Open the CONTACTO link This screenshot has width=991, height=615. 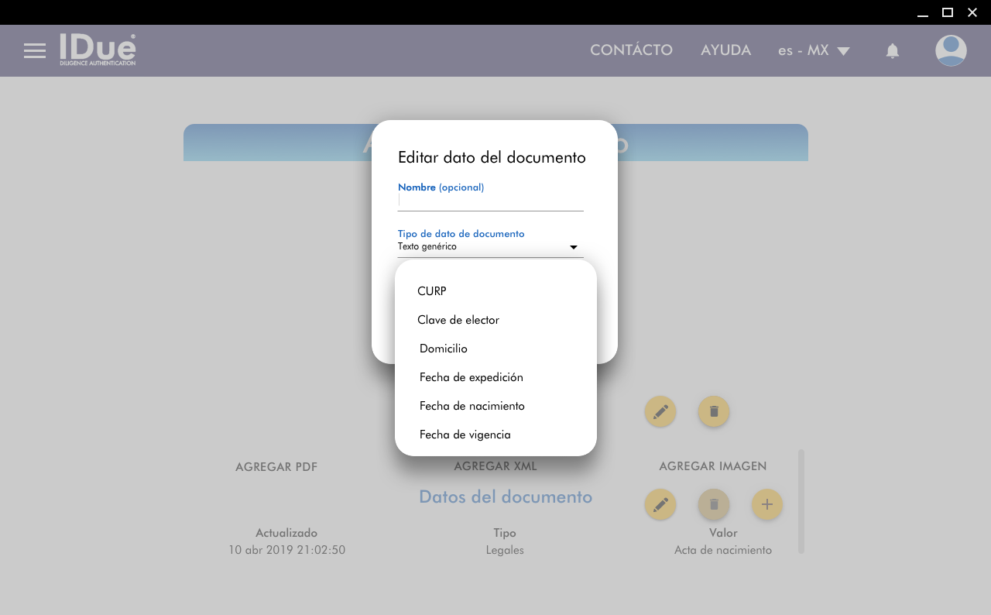tap(631, 50)
